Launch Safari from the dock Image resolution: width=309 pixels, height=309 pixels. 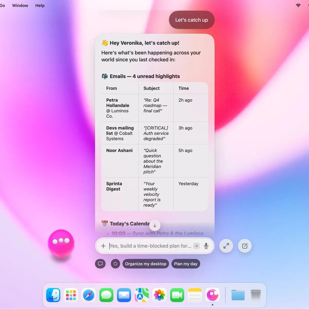click(x=89, y=295)
